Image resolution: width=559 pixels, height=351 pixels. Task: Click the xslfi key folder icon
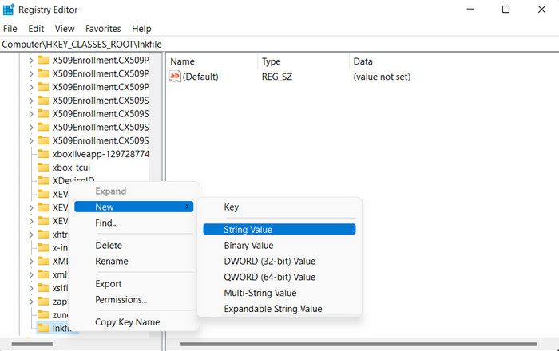tap(43, 288)
